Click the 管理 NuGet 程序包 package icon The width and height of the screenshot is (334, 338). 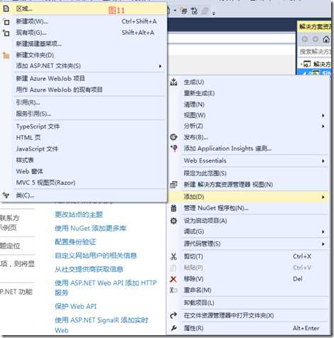tap(173, 208)
